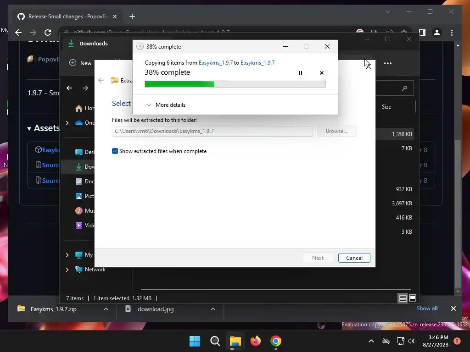Open Downloads in the navigation pane
The image size is (470, 352).
click(85, 167)
